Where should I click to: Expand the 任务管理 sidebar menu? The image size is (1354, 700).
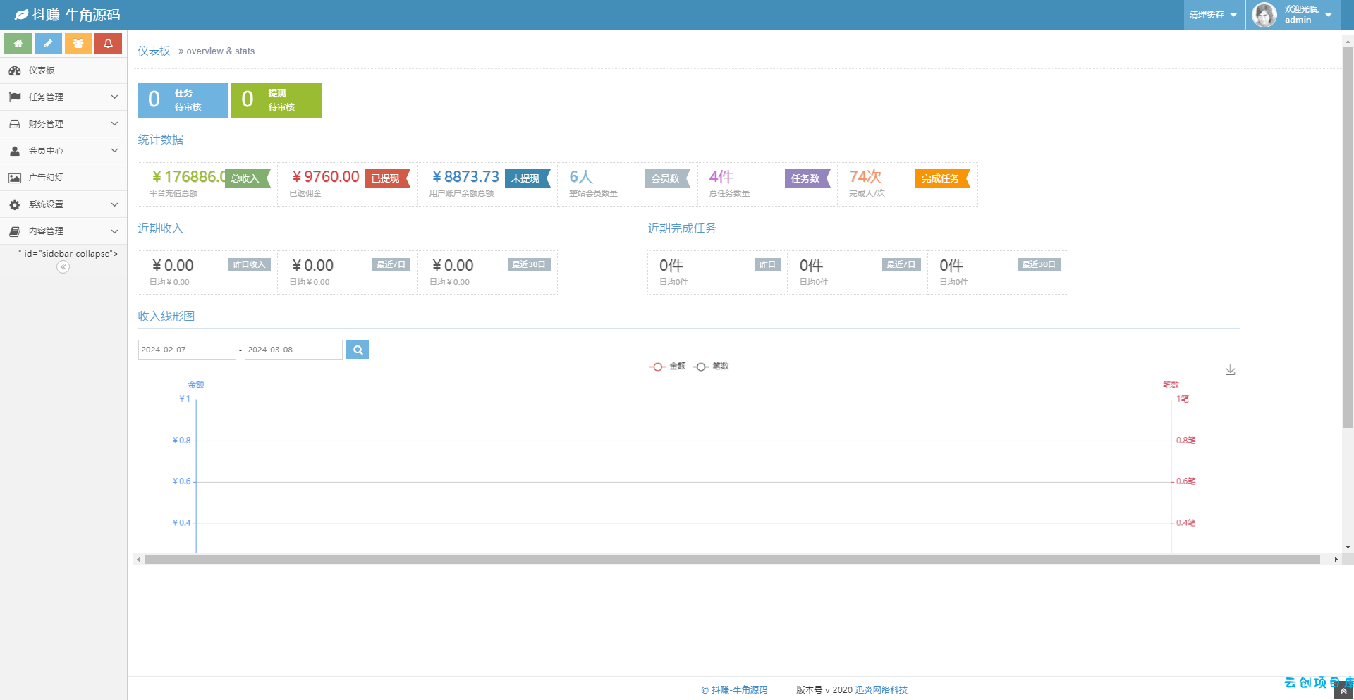63,97
